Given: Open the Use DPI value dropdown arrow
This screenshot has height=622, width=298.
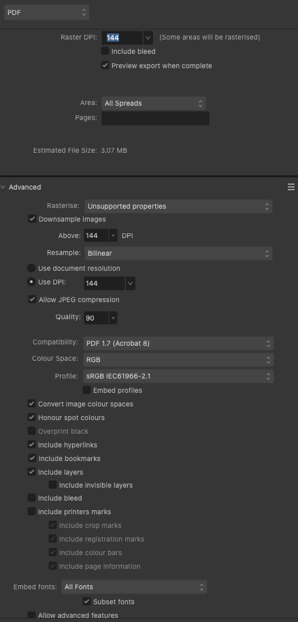Looking at the screenshot, I should click(130, 283).
